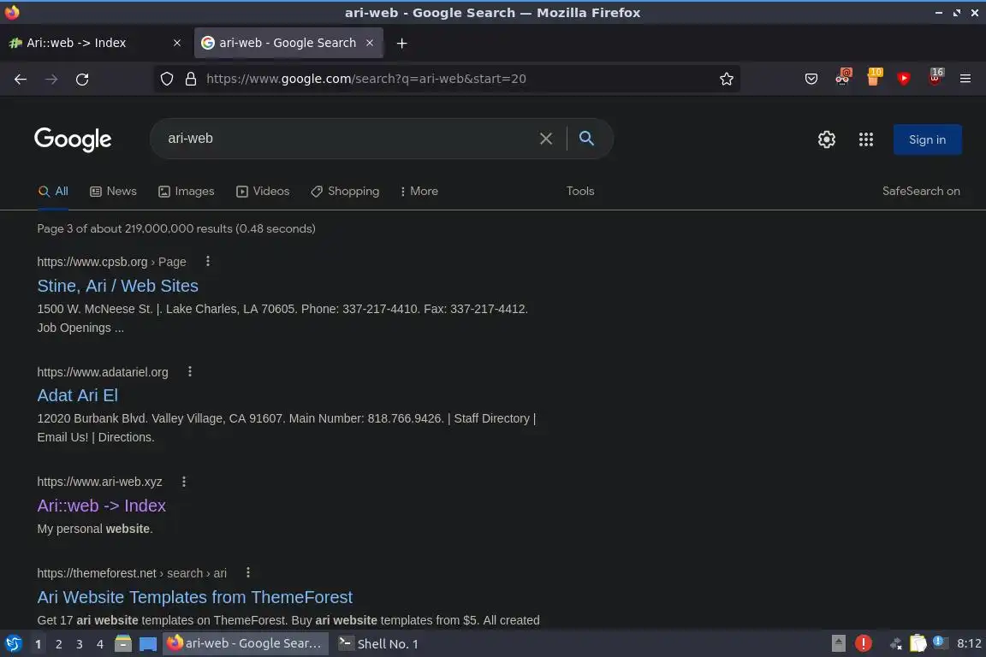
Task: Open the clipboard tray icon
Action: tap(918, 643)
